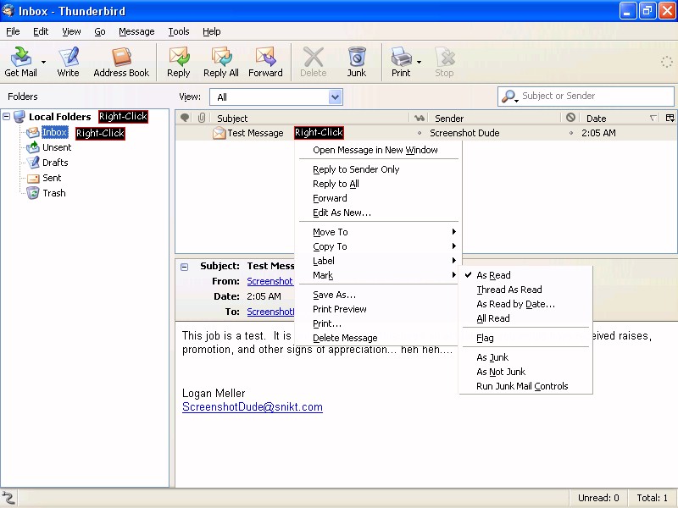Click the Reply All toolbar button
Viewport: 678px width, 508px height.
point(221,62)
